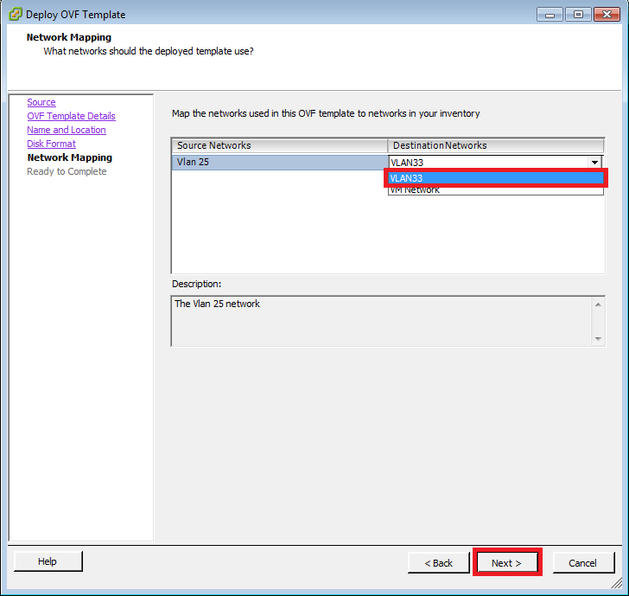Proceed with the Next button
Viewport: 629px width, 596px height.
507,563
